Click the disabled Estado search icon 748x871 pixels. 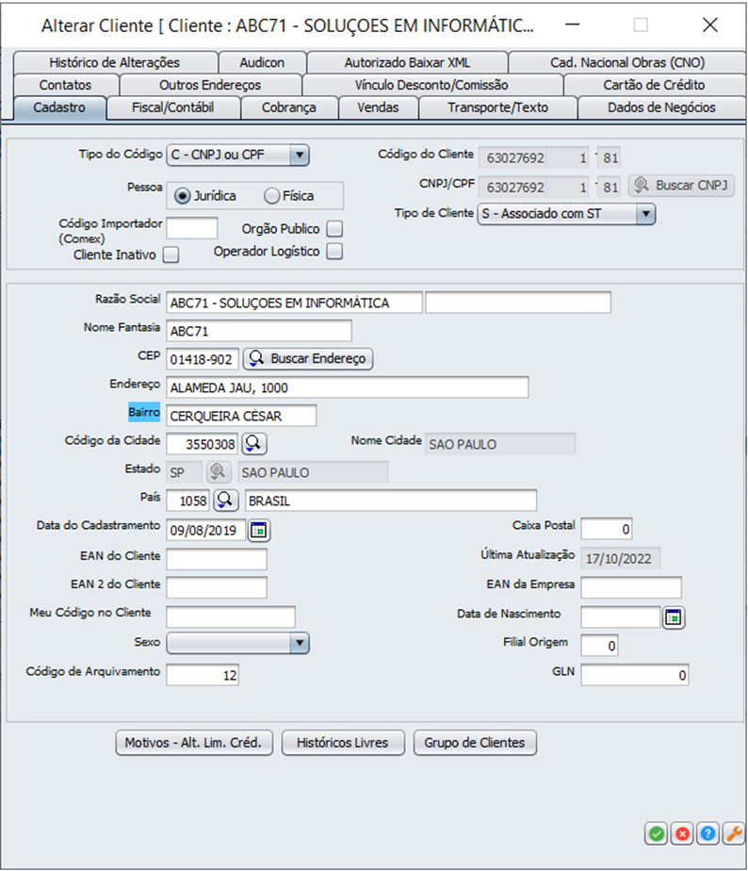[x=219, y=472]
